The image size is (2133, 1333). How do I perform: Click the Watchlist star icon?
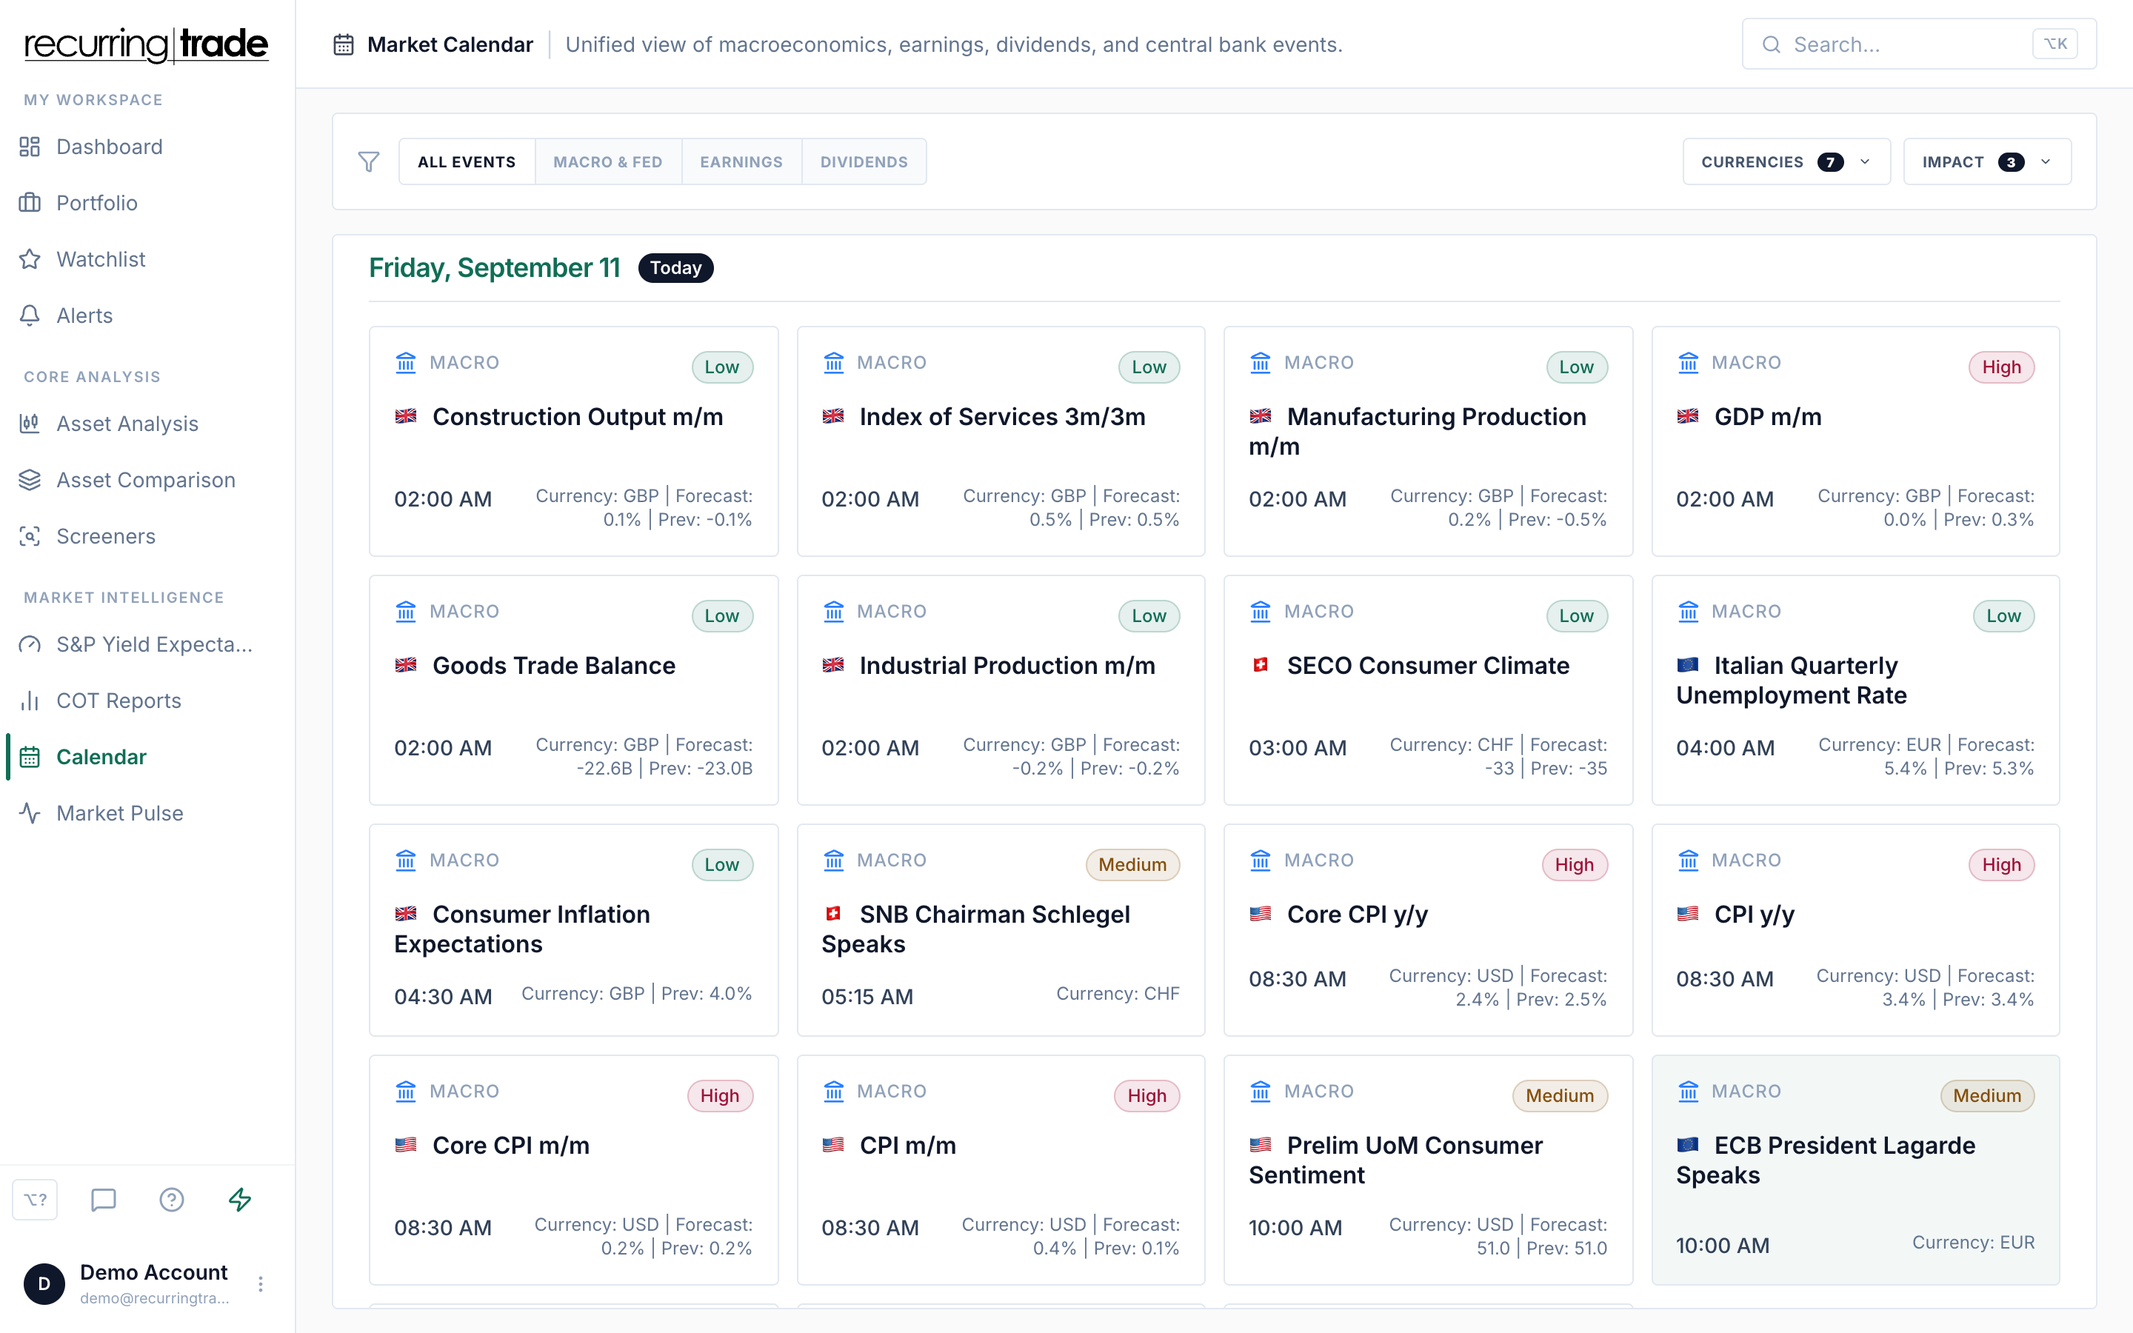tap(30, 259)
